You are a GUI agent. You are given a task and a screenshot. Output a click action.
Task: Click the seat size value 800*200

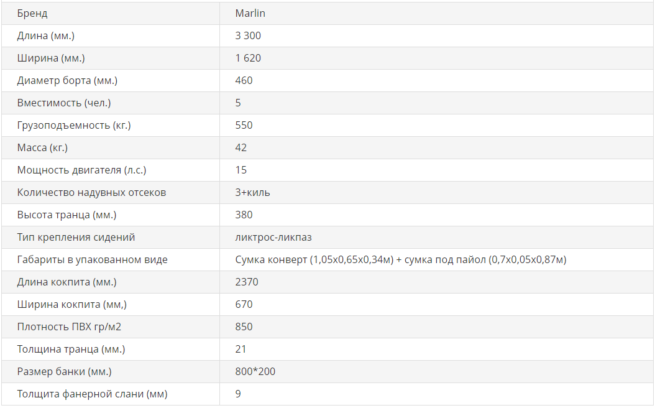pyautogui.click(x=255, y=371)
